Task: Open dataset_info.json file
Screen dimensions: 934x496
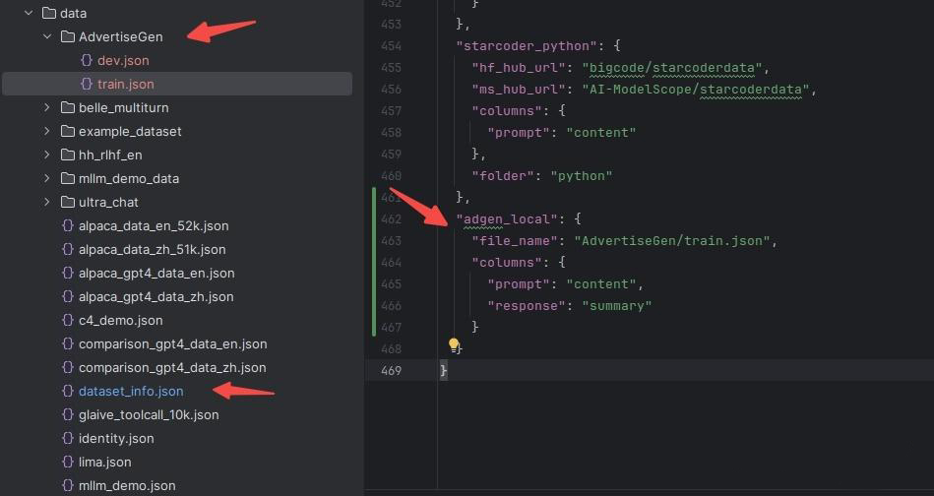Action: click(131, 392)
